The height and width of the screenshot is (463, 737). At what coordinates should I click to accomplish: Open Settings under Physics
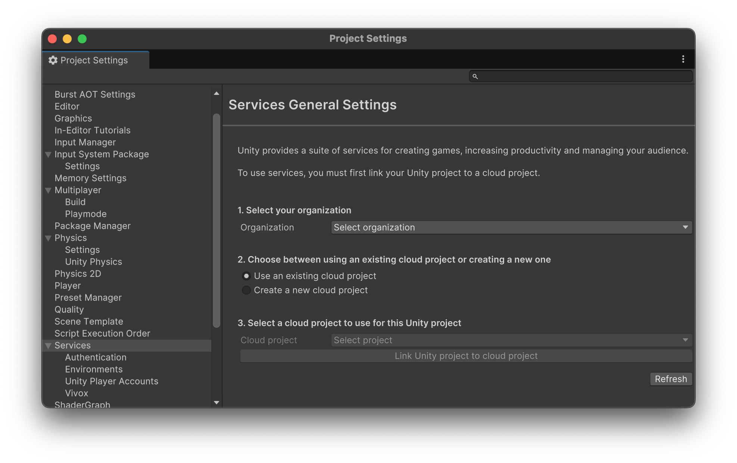83,250
